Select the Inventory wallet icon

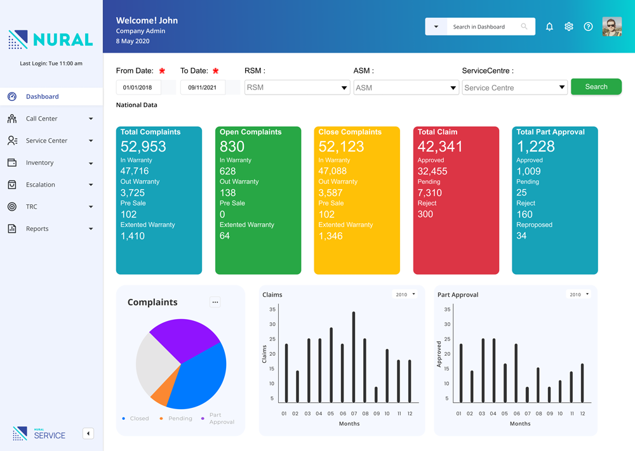click(x=11, y=162)
